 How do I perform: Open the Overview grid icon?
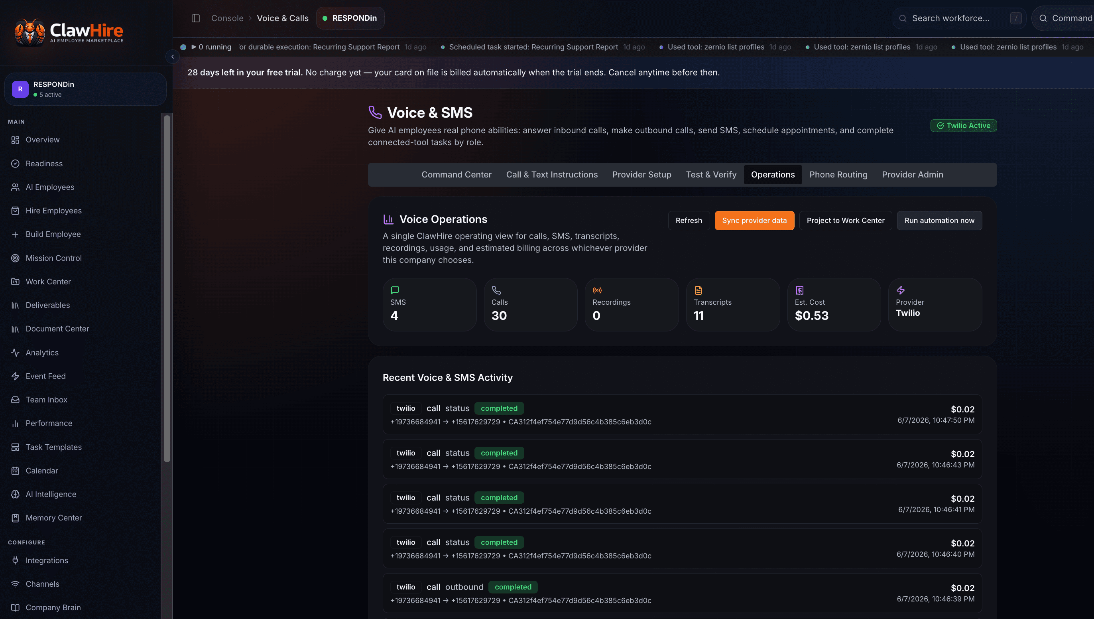(x=15, y=140)
